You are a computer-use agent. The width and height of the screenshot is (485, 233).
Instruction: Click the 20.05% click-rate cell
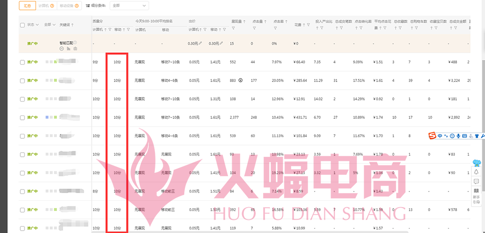tap(278, 80)
